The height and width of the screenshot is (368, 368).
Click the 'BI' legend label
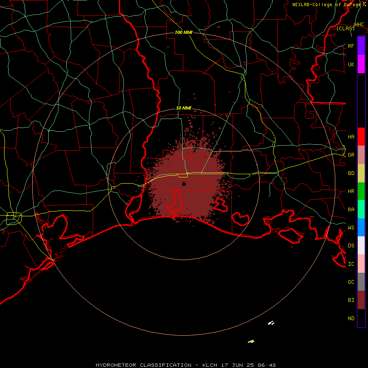pyautogui.click(x=351, y=300)
